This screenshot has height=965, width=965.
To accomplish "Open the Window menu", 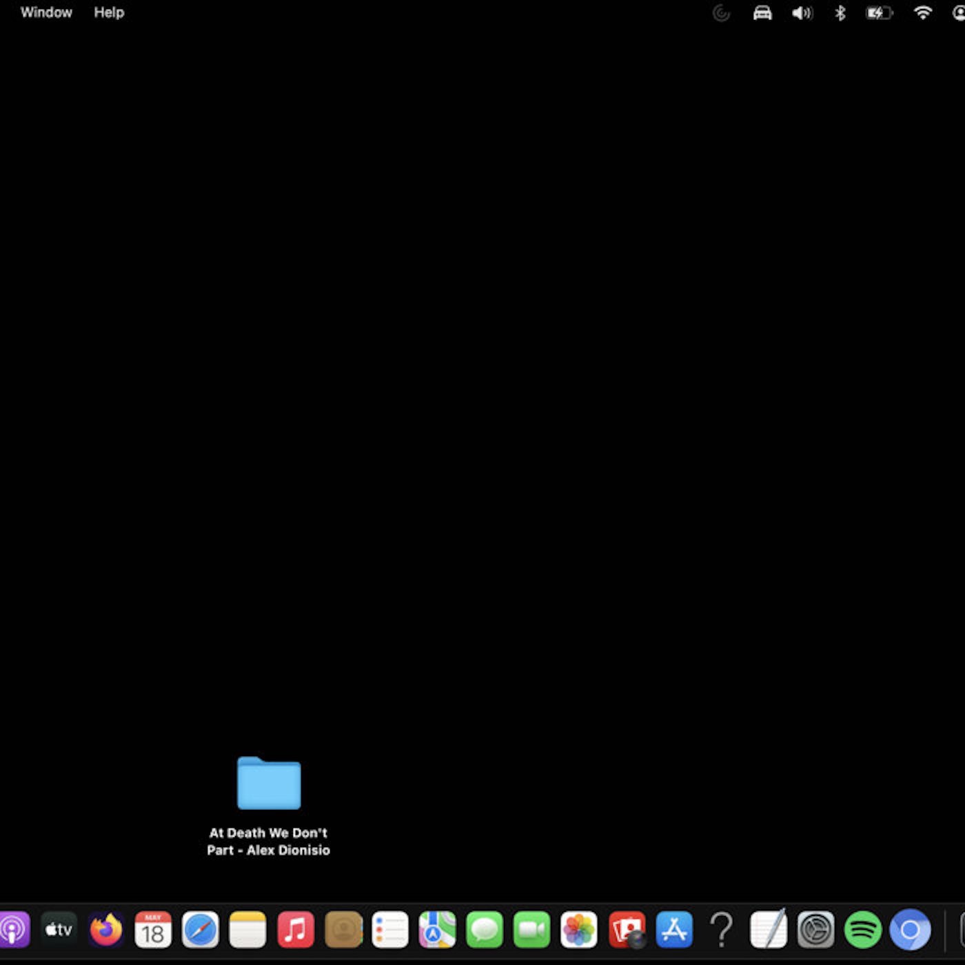I will 46,12.
